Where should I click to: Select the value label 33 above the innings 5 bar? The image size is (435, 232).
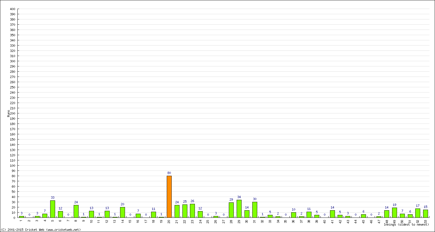tap(52, 197)
